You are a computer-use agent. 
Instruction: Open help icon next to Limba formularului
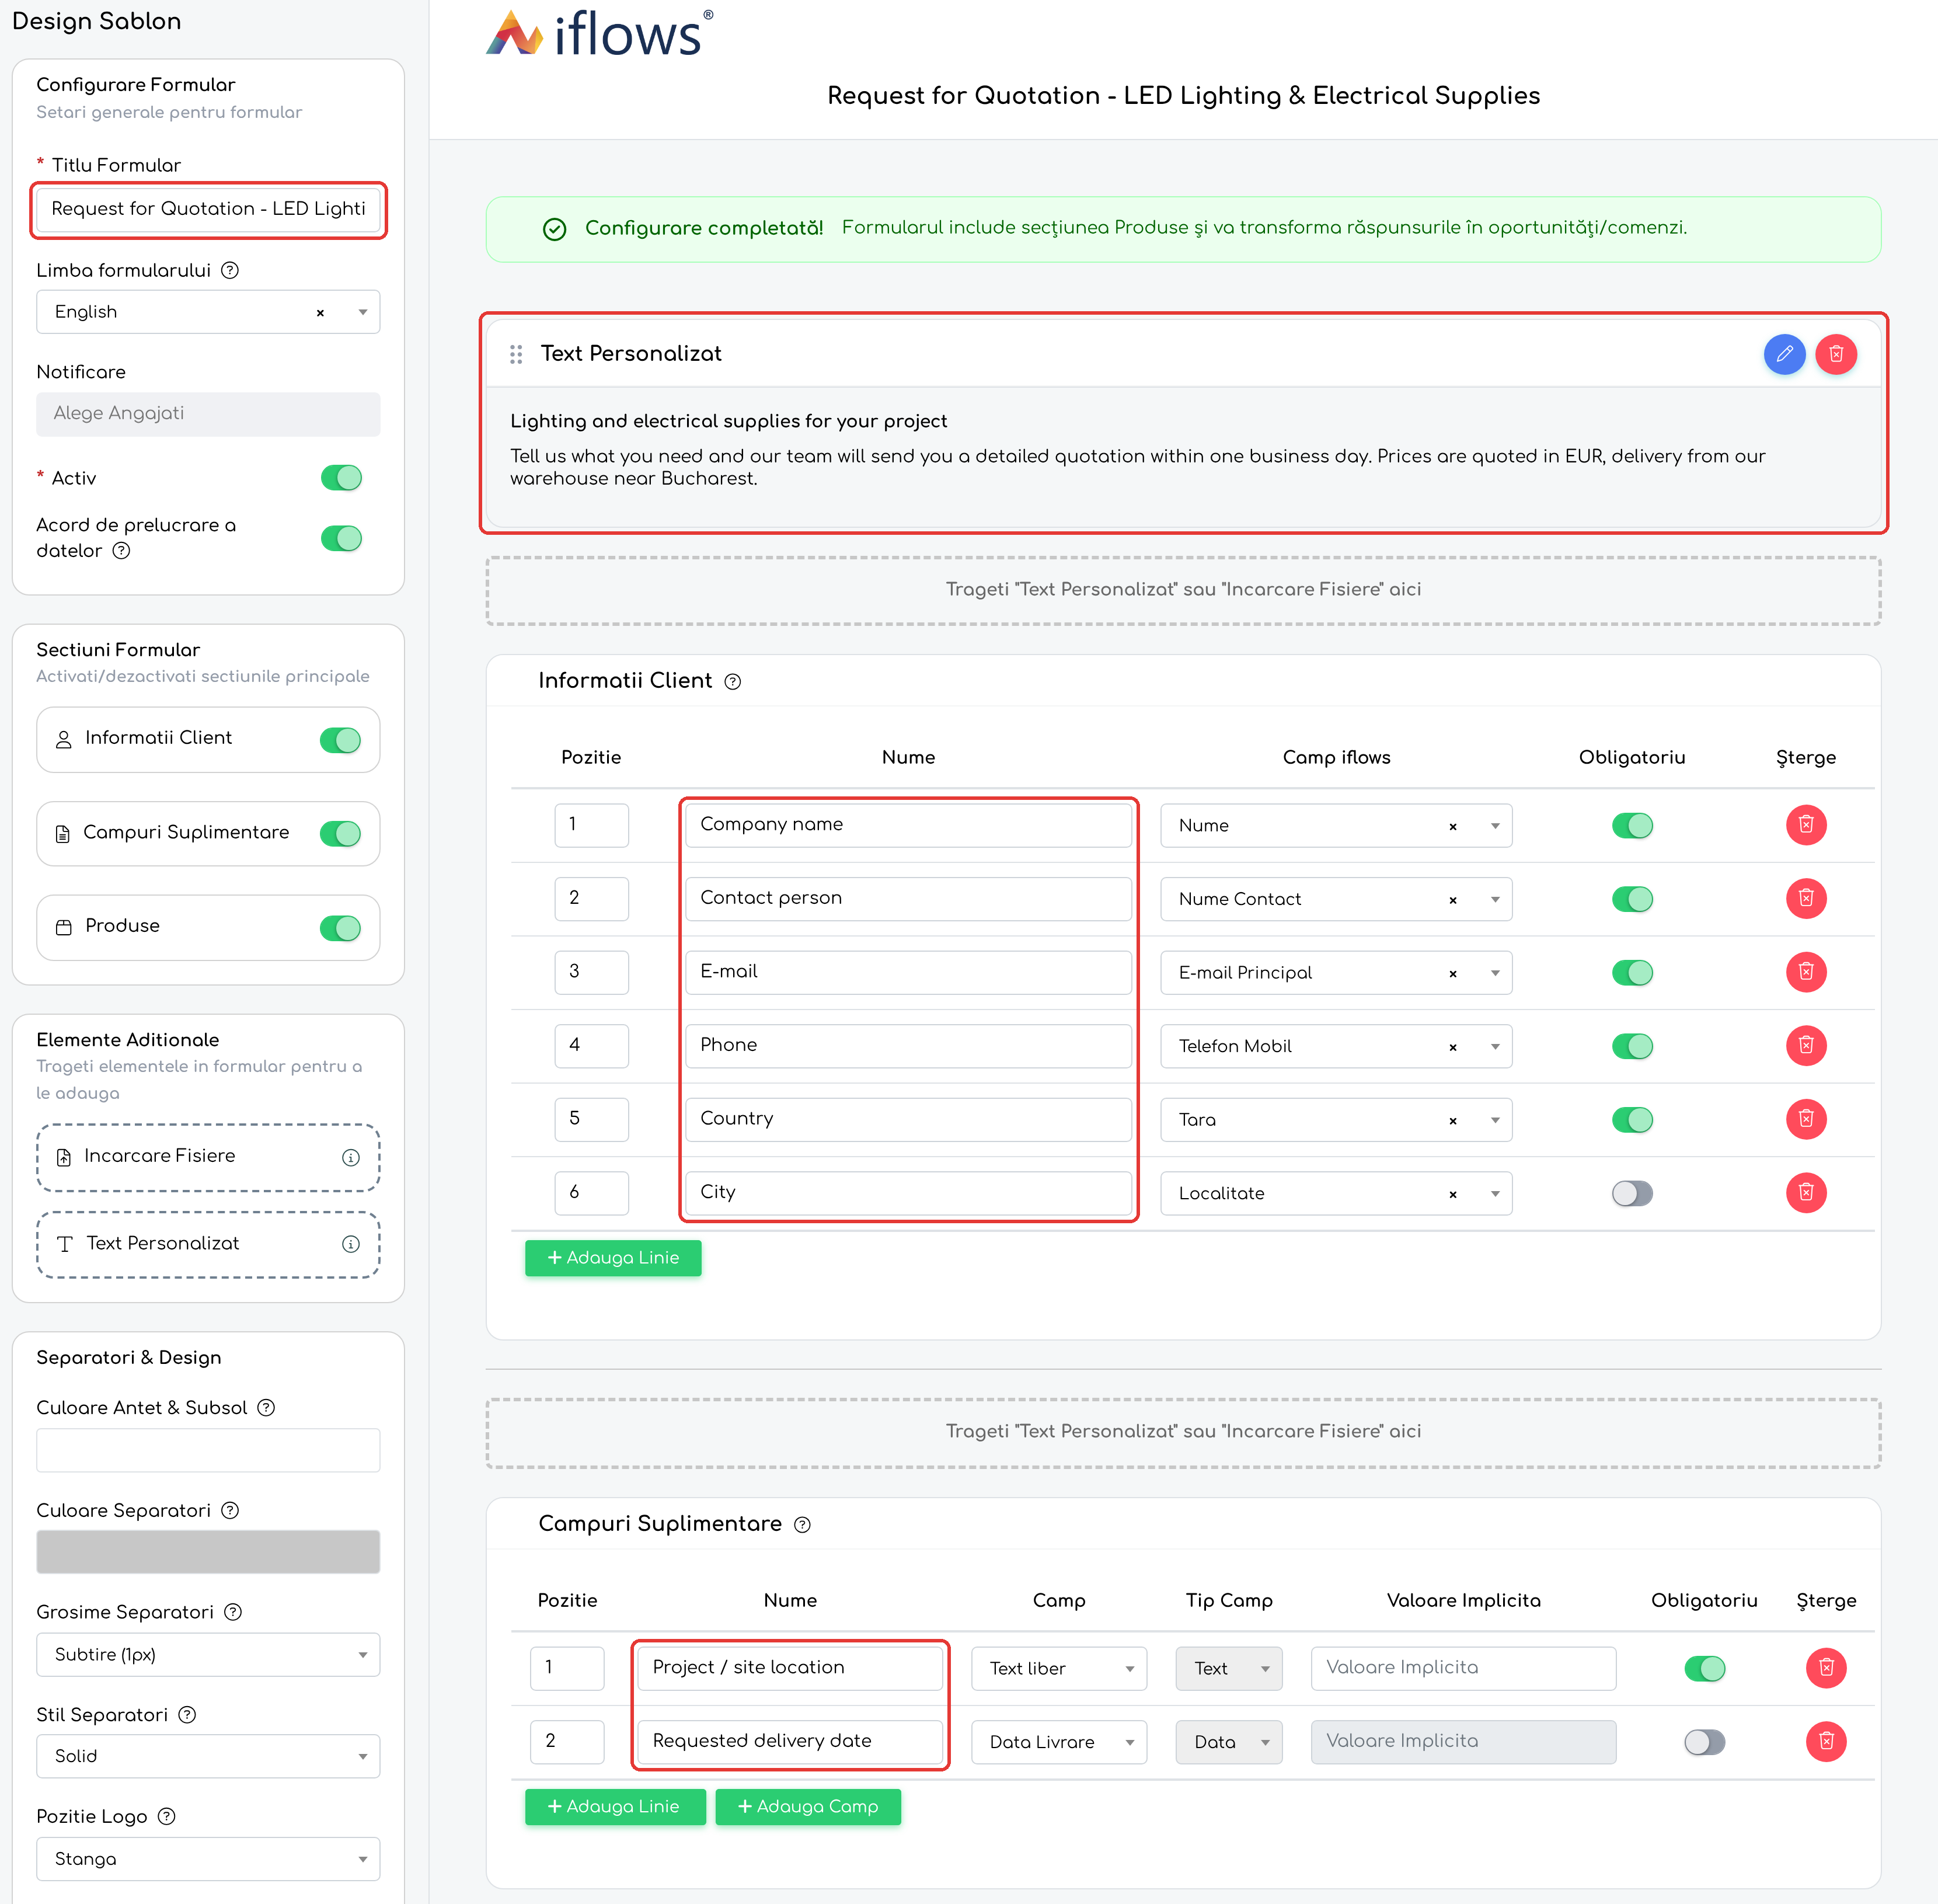230,270
